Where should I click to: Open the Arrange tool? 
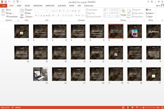[123, 13]
